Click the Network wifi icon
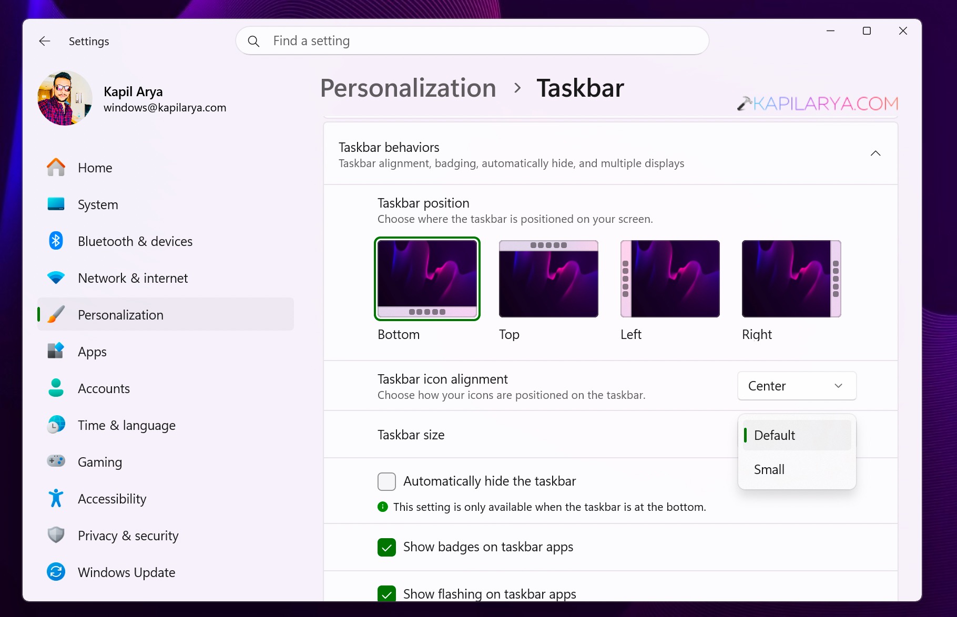 [x=56, y=277]
